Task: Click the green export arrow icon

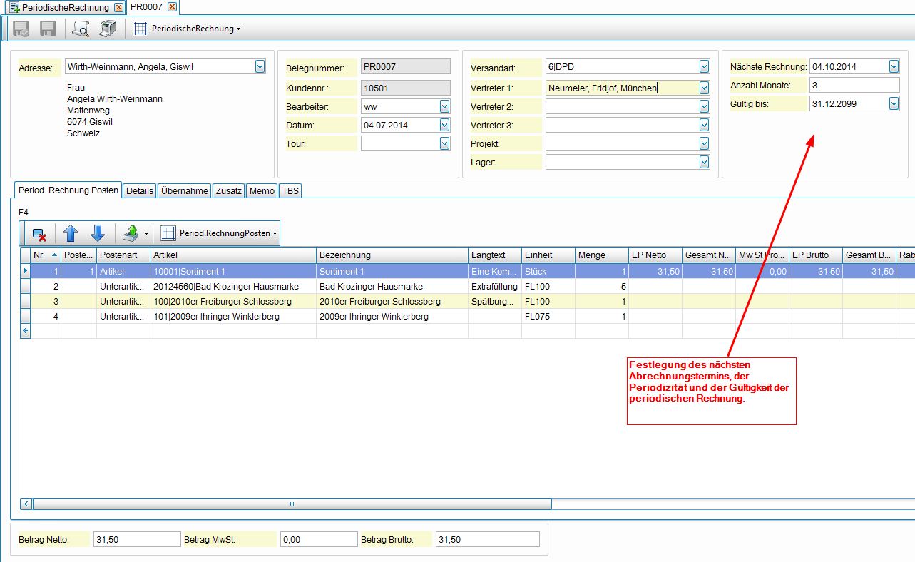Action: click(131, 233)
